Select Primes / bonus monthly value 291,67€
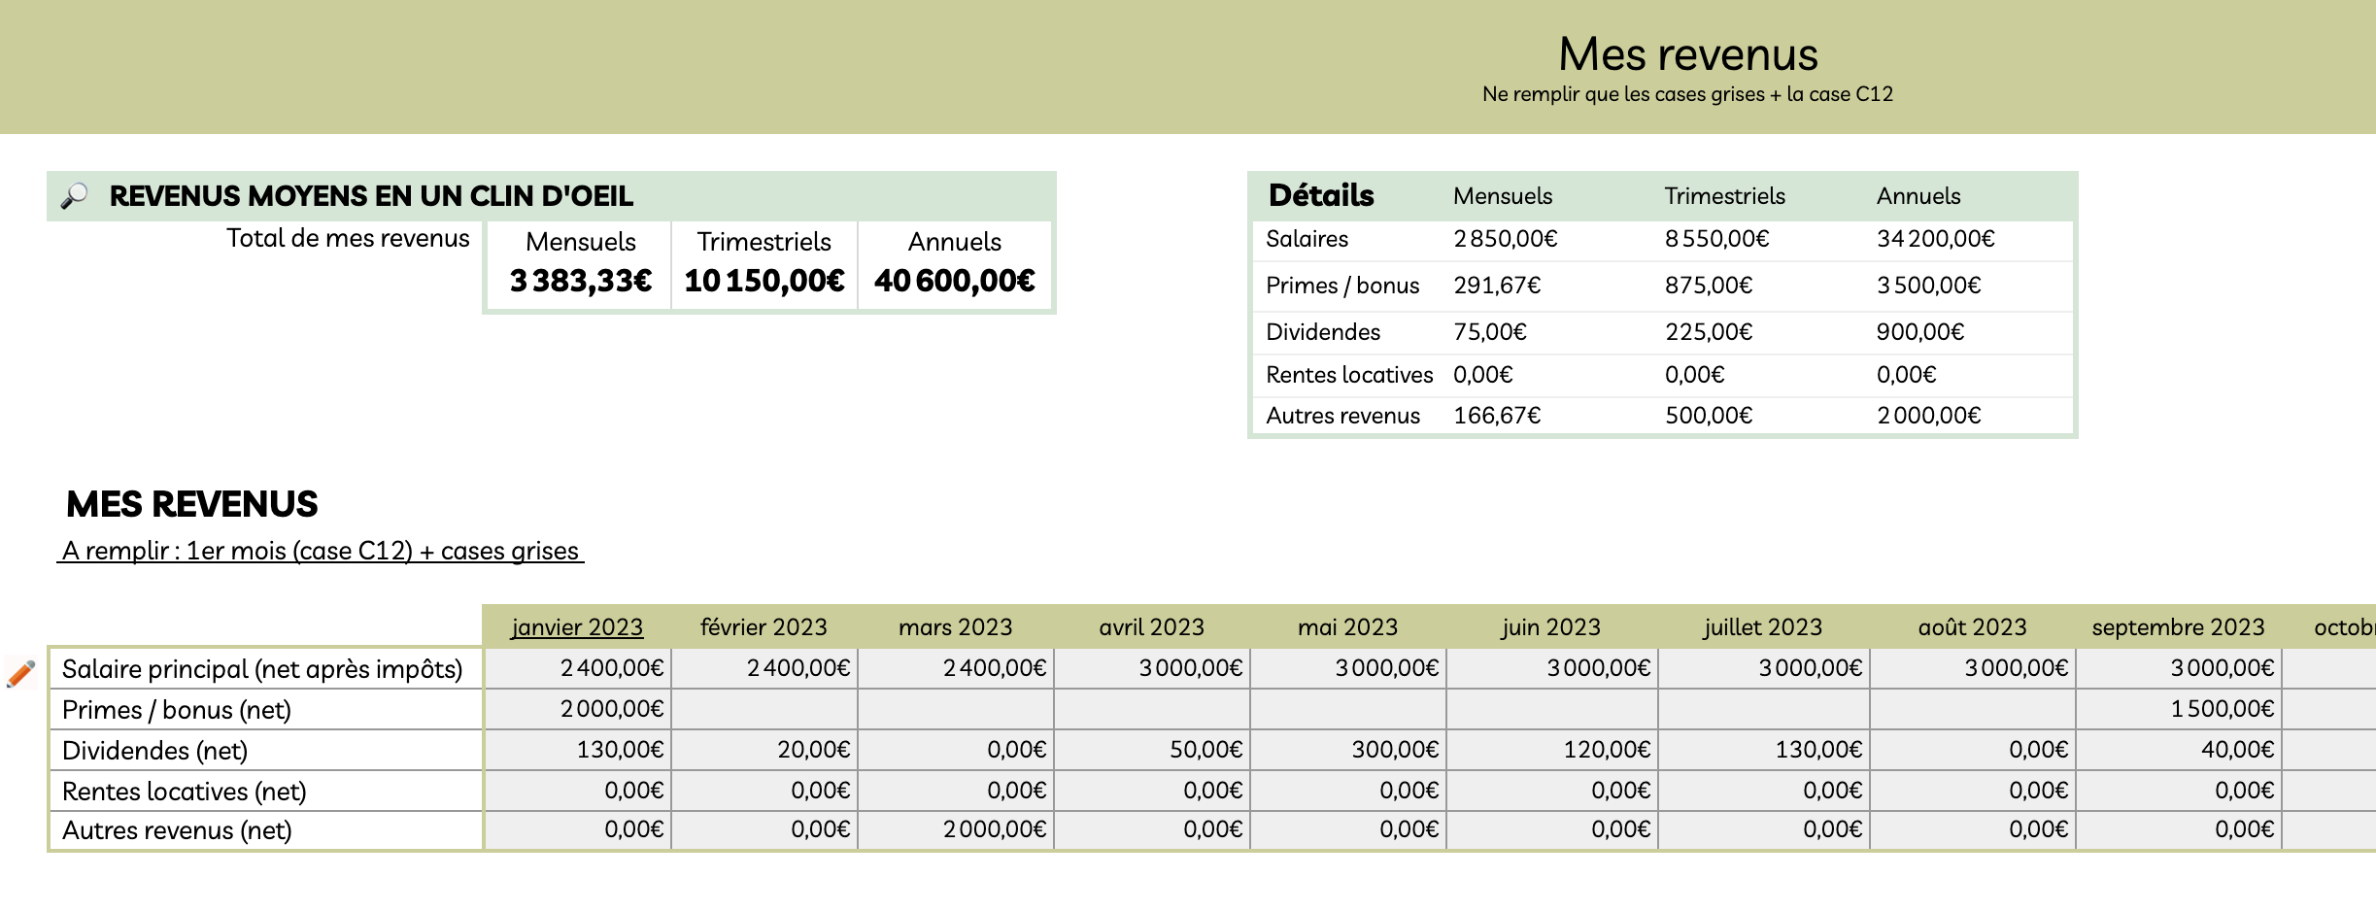The width and height of the screenshot is (2376, 911). pyautogui.click(x=1497, y=286)
